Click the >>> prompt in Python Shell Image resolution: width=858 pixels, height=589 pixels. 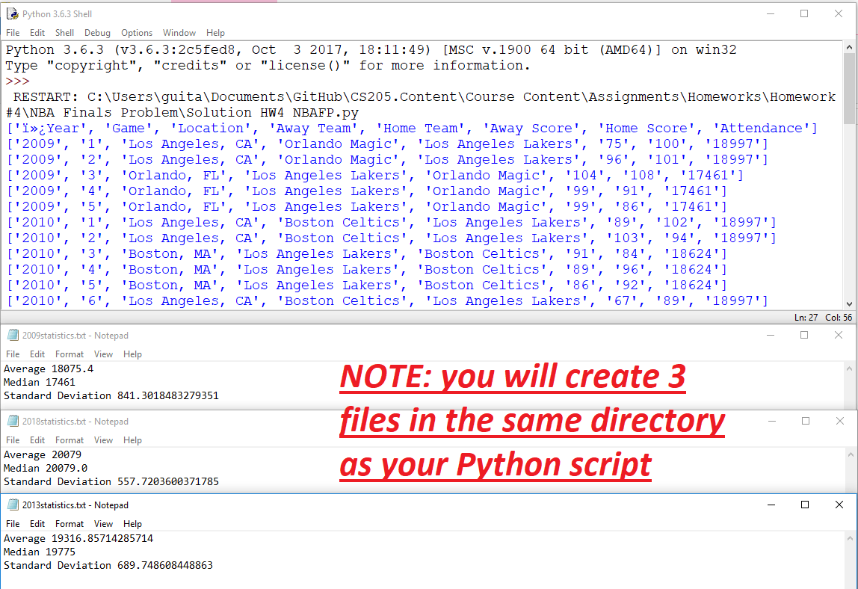(x=17, y=81)
